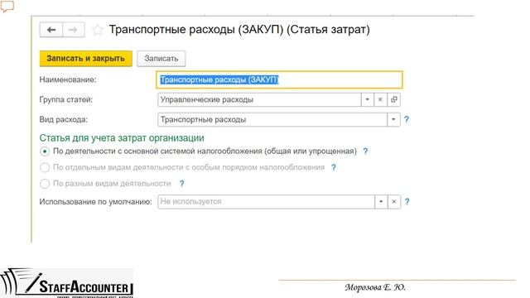The image size is (530, 298).
Task: Go back with the left arrow button
Action: point(51,30)
